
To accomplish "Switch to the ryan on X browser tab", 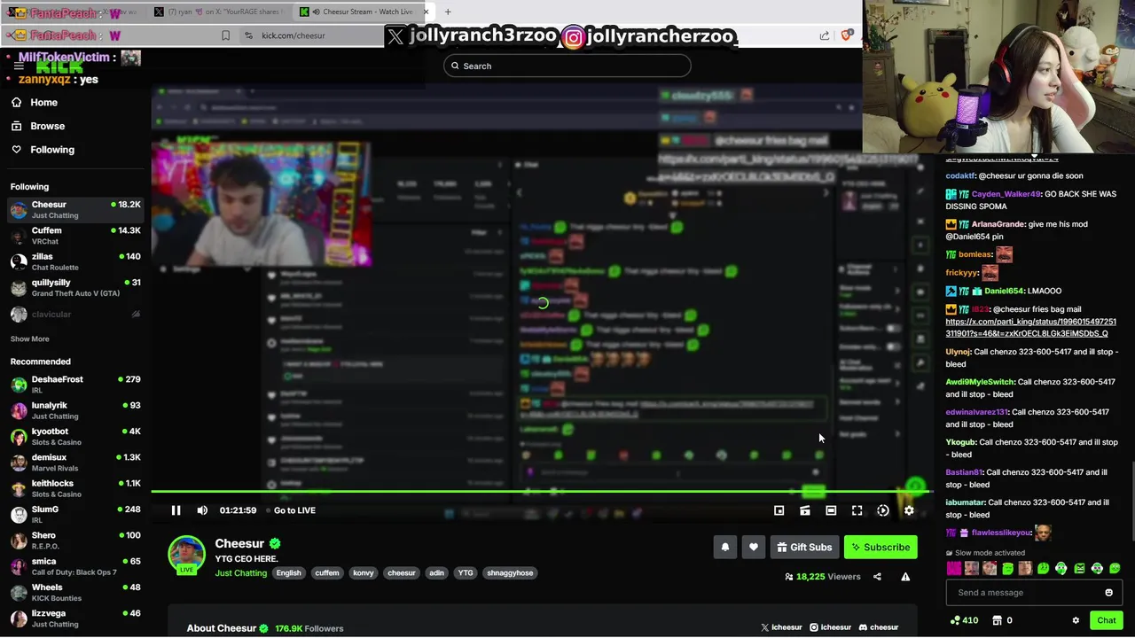I will pos(219,12).
